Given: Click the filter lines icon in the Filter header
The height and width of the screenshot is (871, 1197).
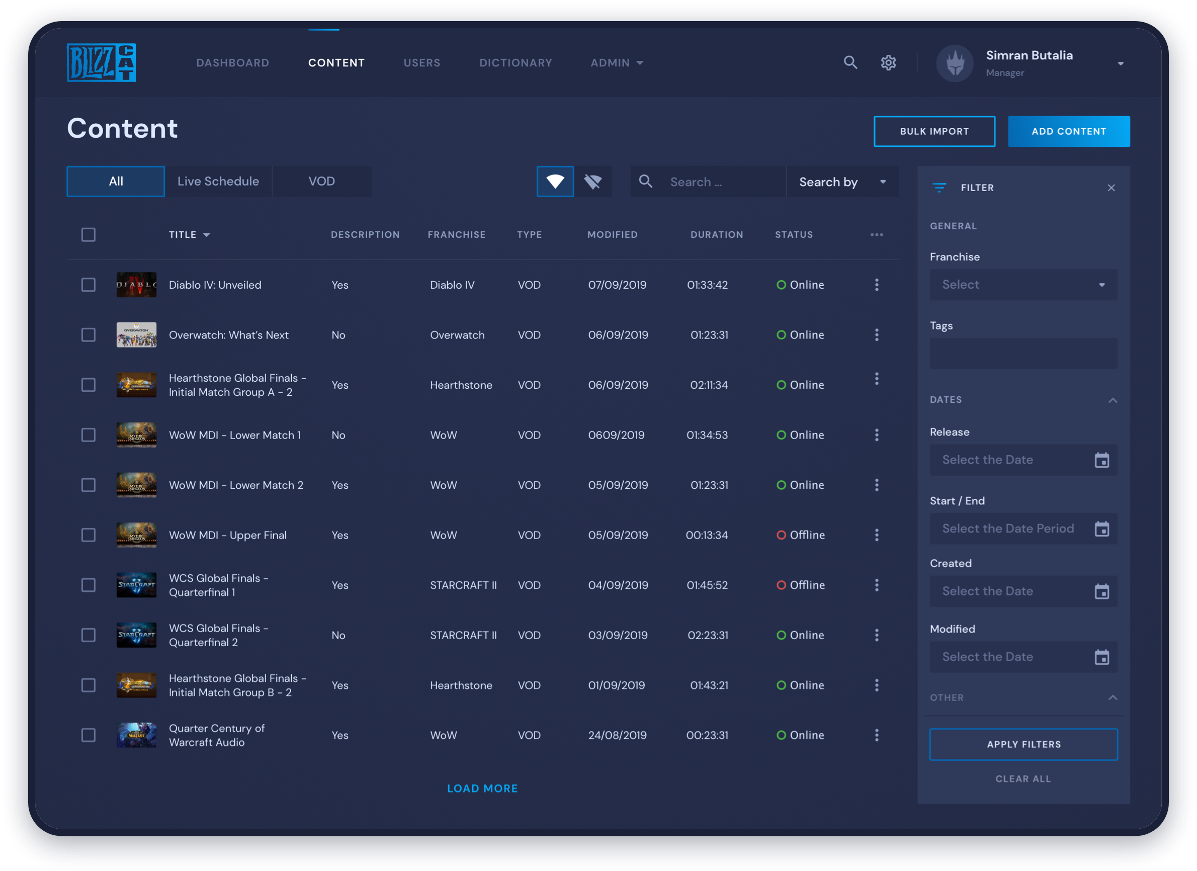Looking at the screenshot, I should point(939,188).
